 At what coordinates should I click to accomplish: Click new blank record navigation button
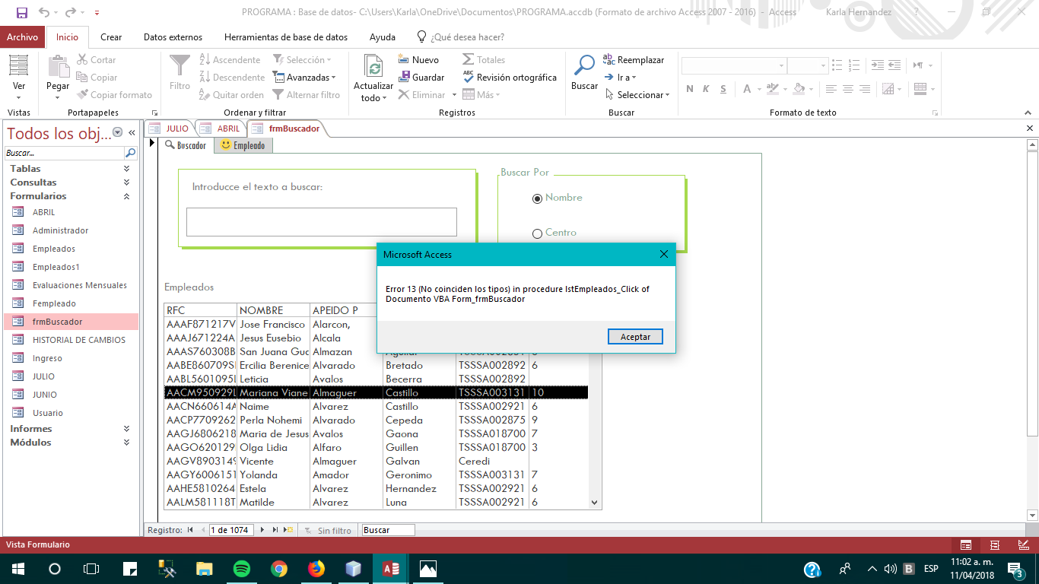[288, 530]
